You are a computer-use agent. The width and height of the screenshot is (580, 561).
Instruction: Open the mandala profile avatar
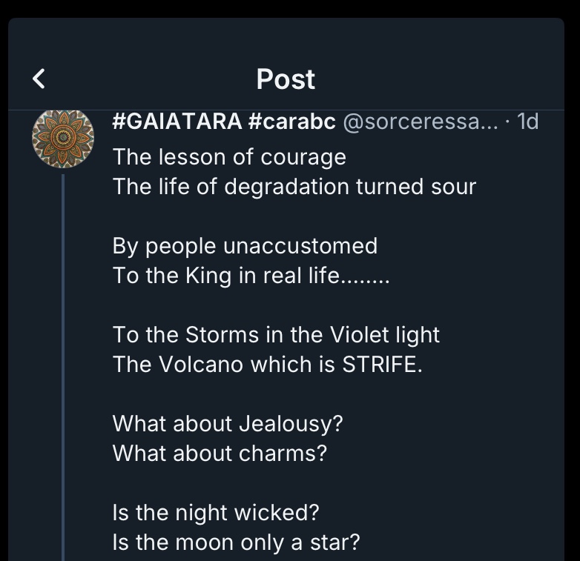(63, 139)
